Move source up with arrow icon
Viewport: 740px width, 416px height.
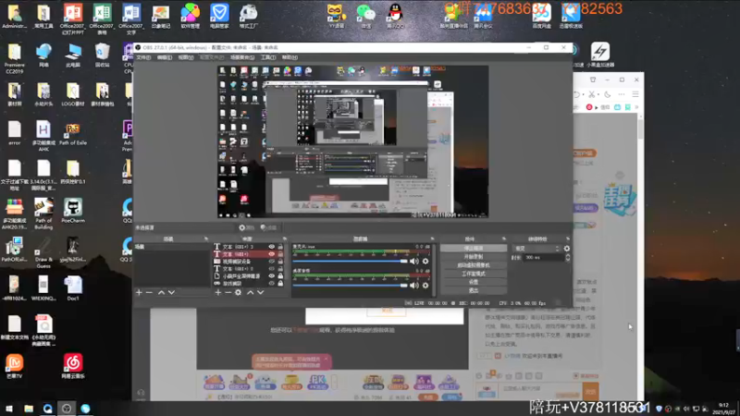click(250, 292)
